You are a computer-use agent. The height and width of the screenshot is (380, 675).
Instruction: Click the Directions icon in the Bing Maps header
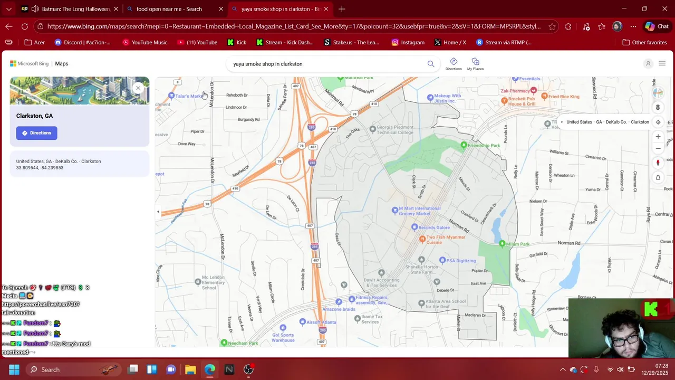pos(454,64)
